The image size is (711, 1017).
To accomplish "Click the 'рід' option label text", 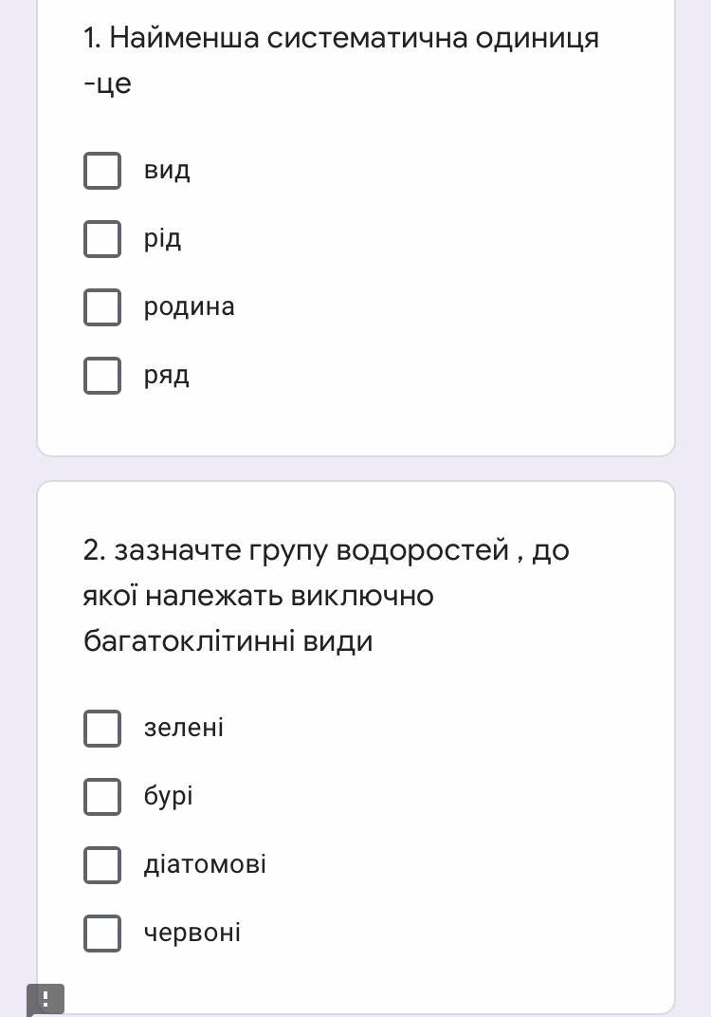I will tap(162, 239).
